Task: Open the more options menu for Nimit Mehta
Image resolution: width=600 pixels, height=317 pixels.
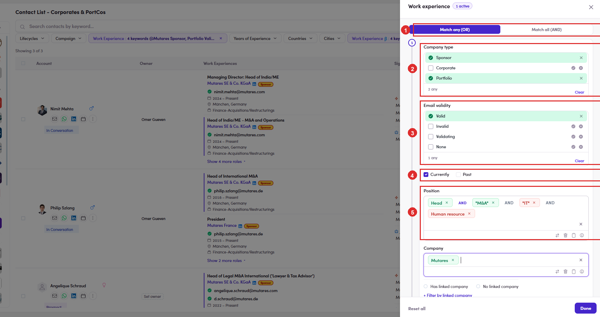Action: [x=93, y=119]
